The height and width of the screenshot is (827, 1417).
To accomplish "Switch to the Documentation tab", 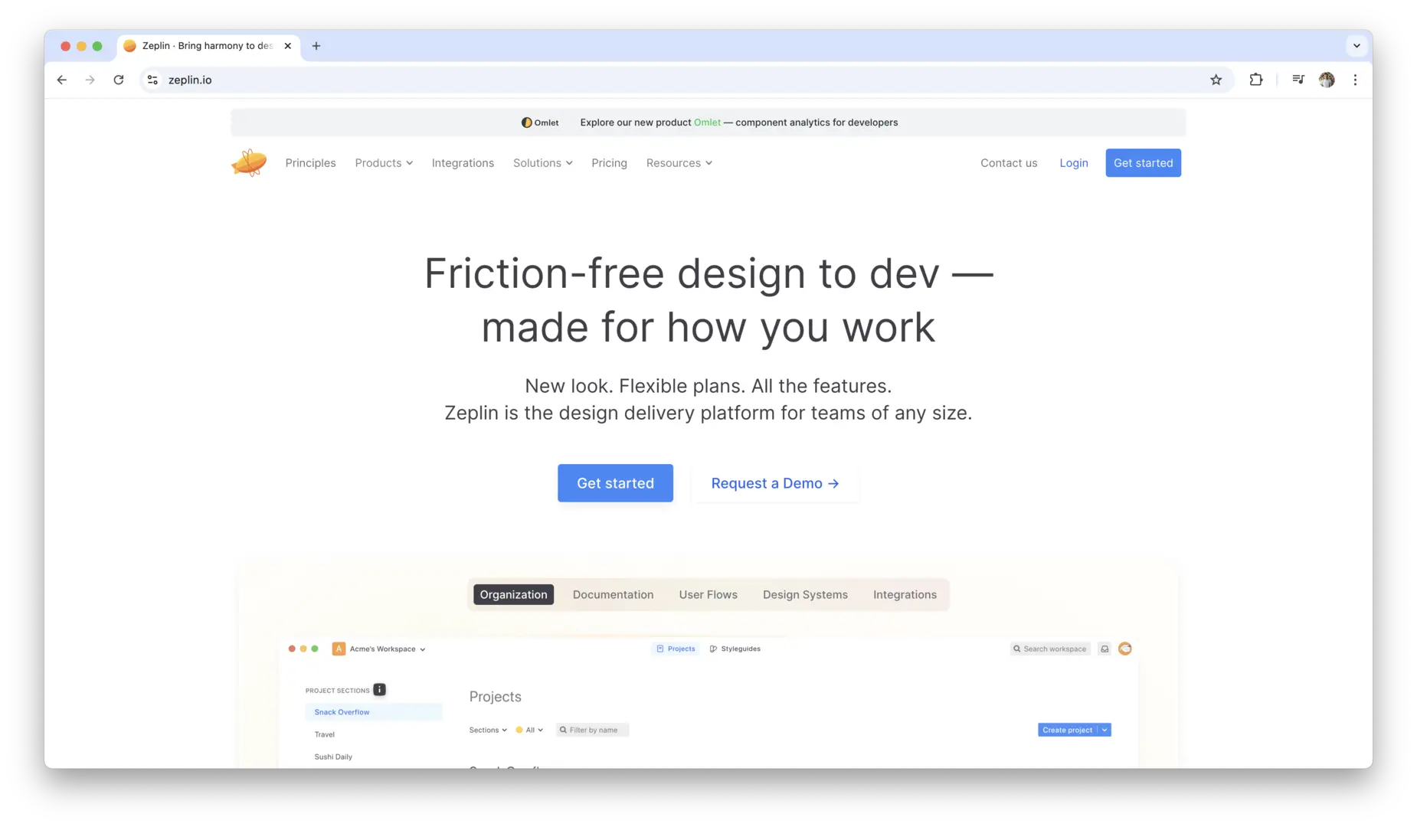I will click(x=613, y=595).
